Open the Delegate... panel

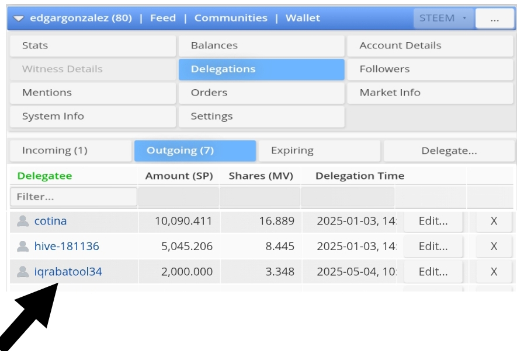click(449, 151)
